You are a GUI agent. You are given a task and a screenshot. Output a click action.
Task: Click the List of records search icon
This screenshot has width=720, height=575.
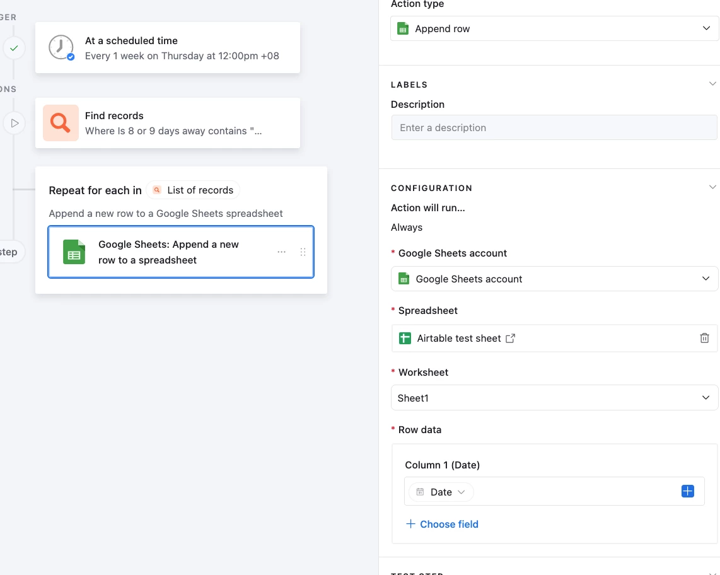[156, 190]
